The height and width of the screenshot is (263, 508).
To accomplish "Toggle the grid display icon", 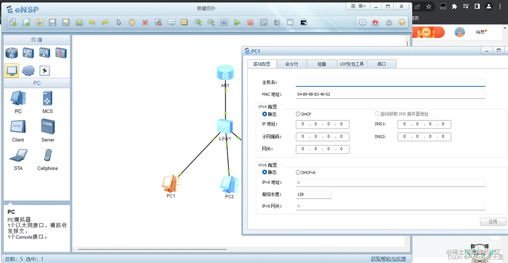I will click(x=290, y=22).
